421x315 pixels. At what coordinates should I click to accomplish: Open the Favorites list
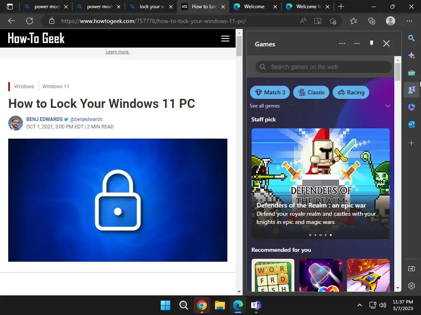tap(354, 21)
